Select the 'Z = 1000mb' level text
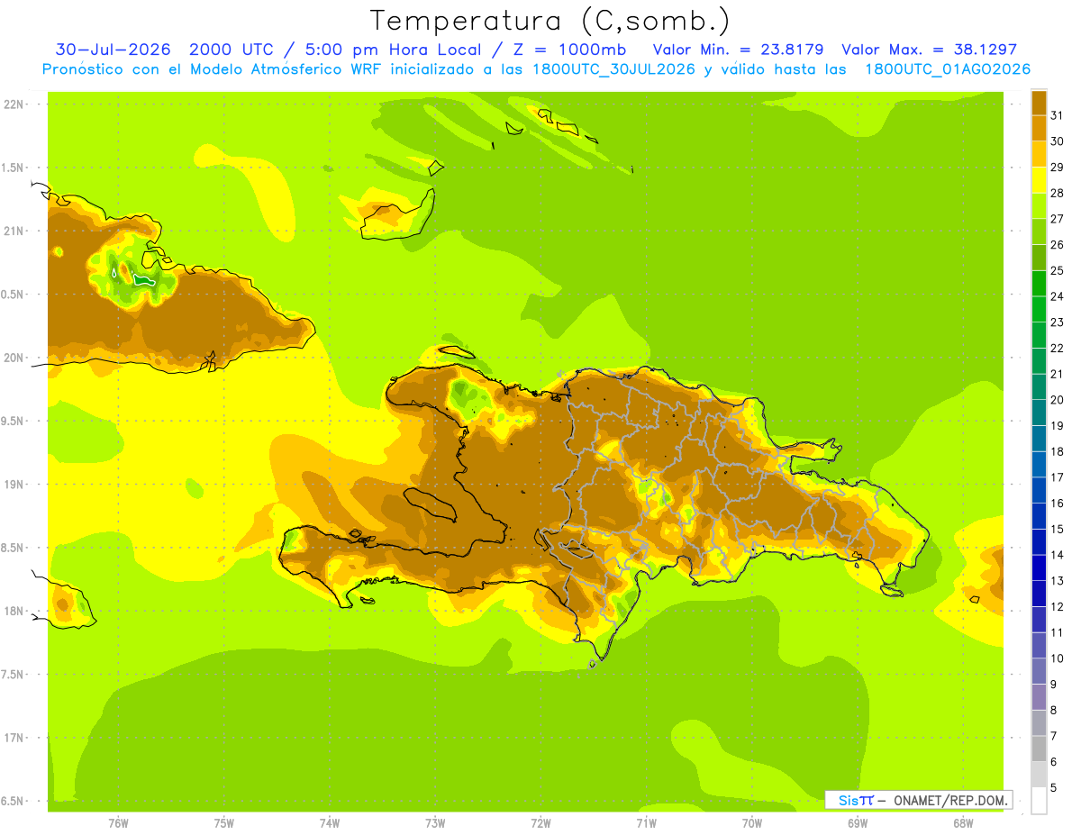This screenshot has height=835, width=1081. pyautogui.click(x=569, y=50)
